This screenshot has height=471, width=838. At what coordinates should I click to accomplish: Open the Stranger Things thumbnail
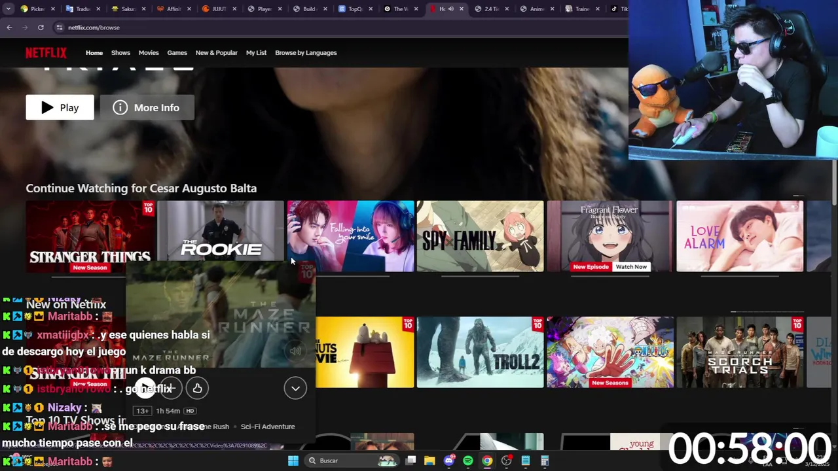coord(90,236)
